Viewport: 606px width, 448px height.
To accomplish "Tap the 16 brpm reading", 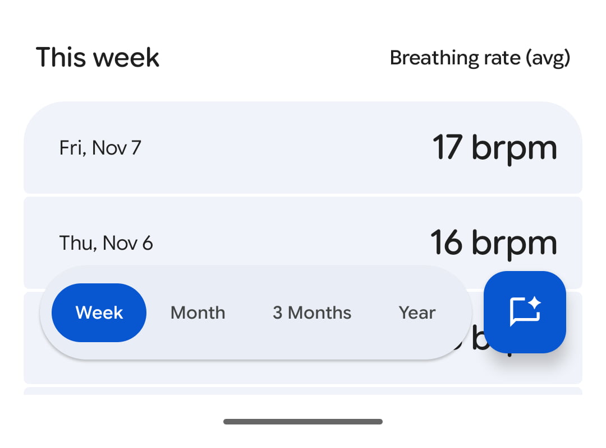I will click(494, 242).
